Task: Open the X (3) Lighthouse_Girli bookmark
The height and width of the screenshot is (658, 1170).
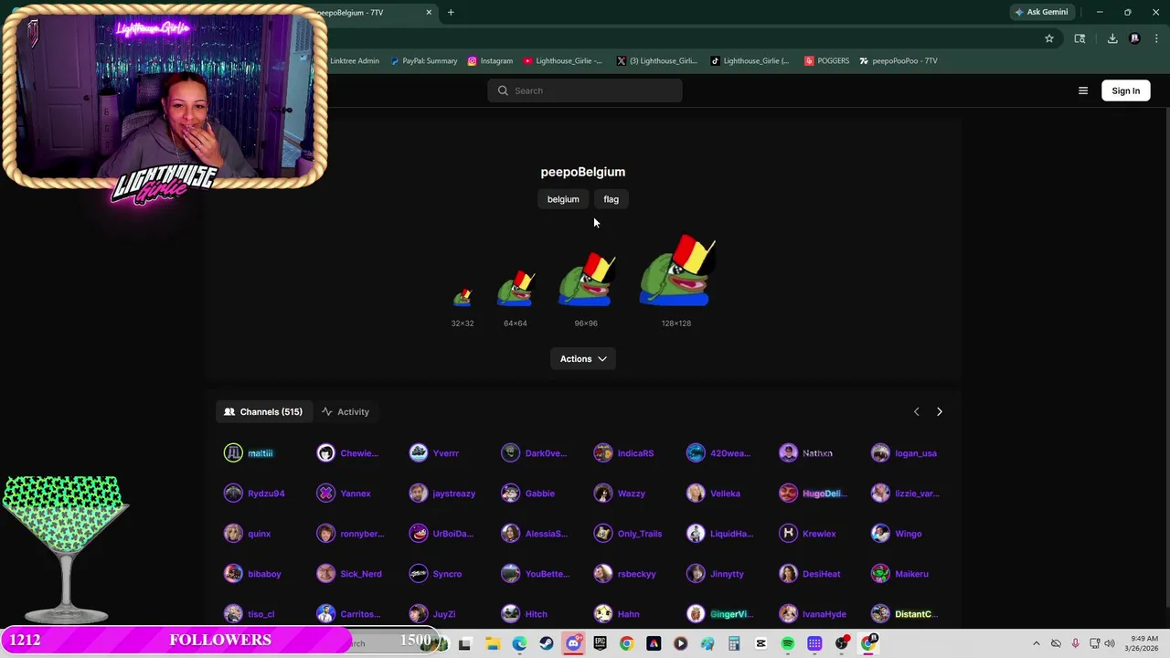Action: tap(656, 61)
